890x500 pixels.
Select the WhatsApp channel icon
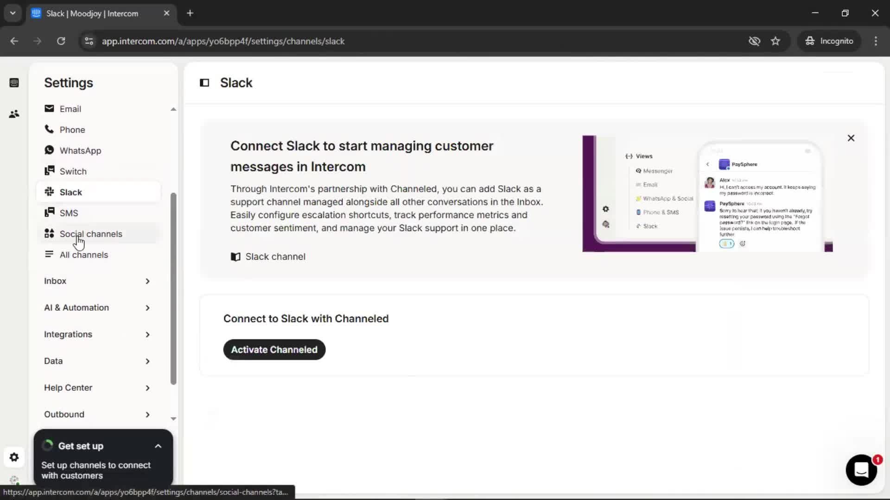tap(49, 150)
